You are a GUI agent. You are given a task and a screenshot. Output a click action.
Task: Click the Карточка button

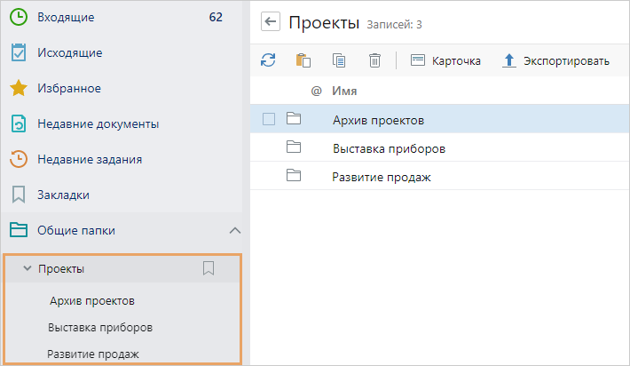pos(445,60)
